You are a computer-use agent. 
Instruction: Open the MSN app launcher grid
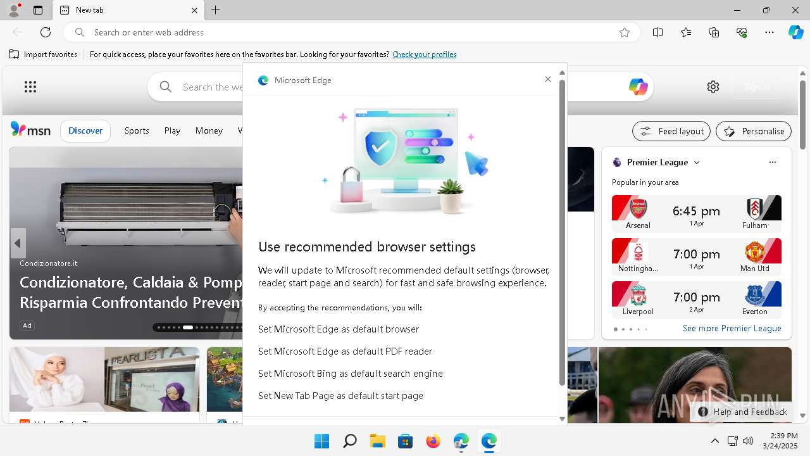(30, 87)
